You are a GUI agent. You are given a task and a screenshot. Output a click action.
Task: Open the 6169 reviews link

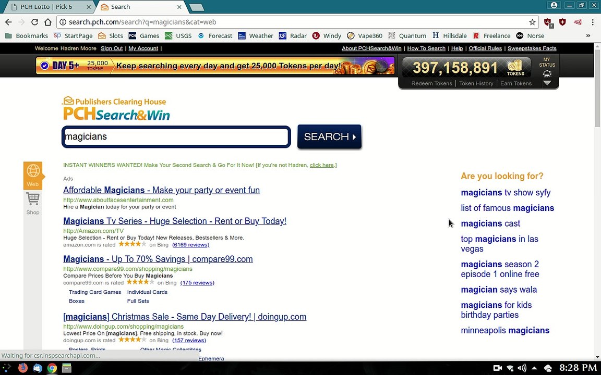click(190, 244)
